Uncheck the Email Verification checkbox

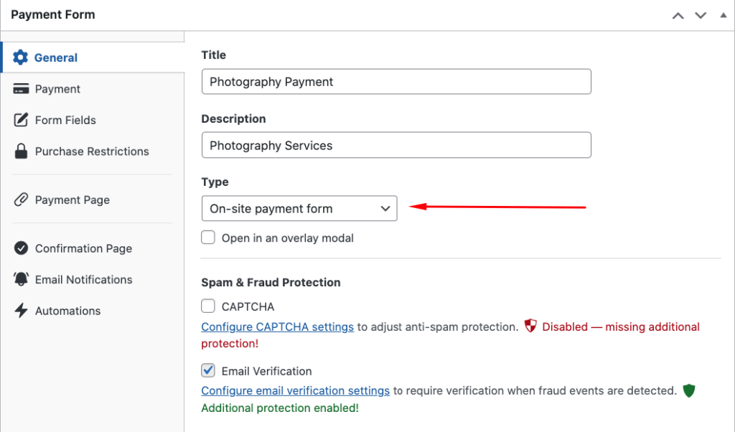click(x=208, y=370)
